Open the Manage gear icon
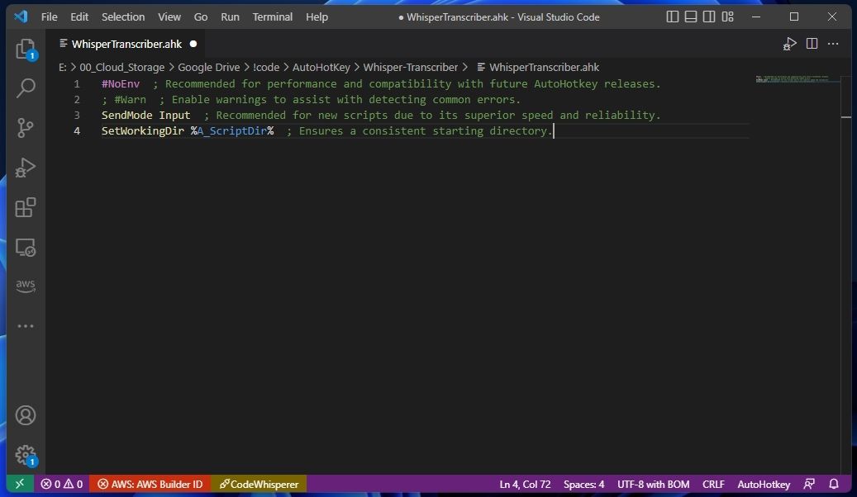This screenshot has width=857, height=497. [x=25, y=455]
